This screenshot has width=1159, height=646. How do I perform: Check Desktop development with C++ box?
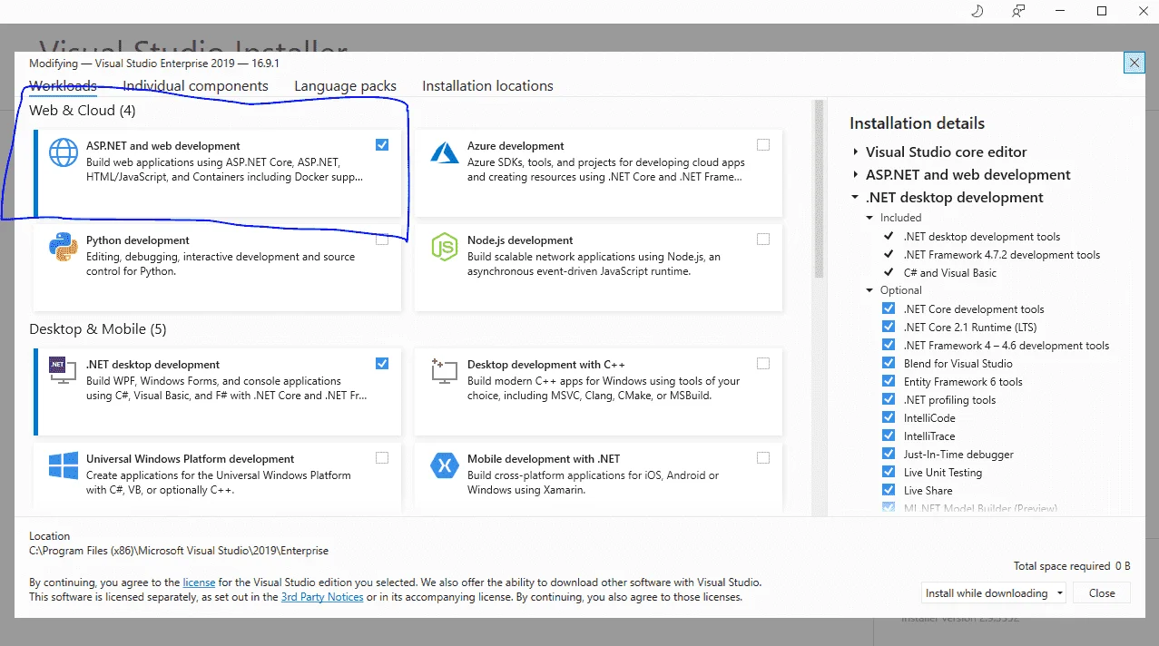coord(763,363)
